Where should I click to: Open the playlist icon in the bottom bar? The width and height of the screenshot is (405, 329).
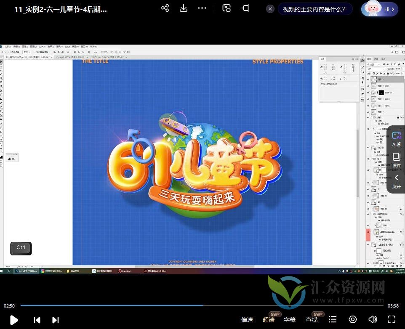333,319
